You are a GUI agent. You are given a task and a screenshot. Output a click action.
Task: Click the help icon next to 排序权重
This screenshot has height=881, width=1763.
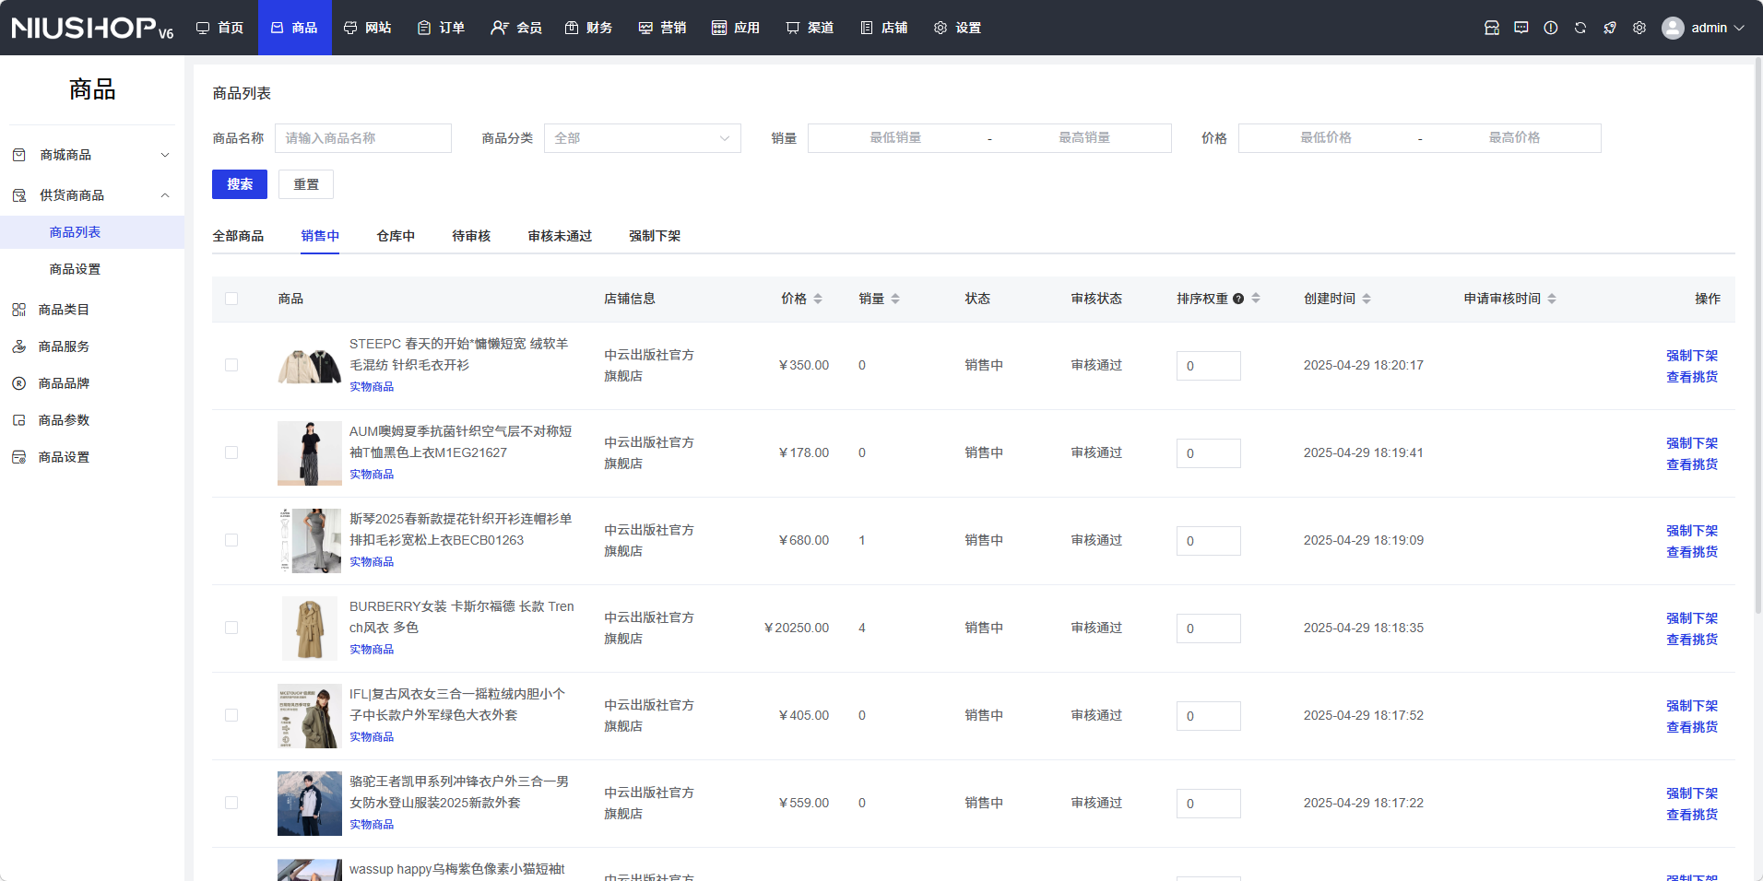click(x=1238, y=299)
